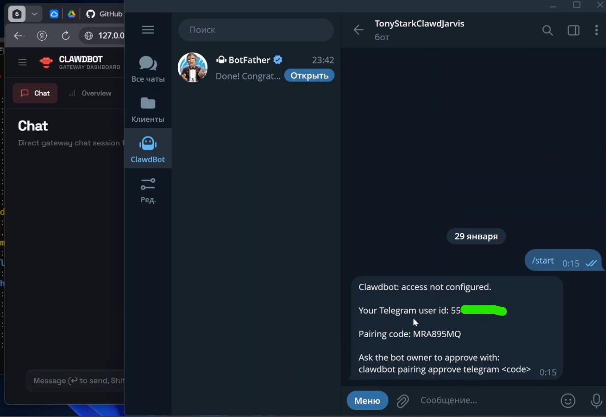Click the "Открыть" button on BotFather chat
Viewport: 606px width, 417px height.
(309, 75)
